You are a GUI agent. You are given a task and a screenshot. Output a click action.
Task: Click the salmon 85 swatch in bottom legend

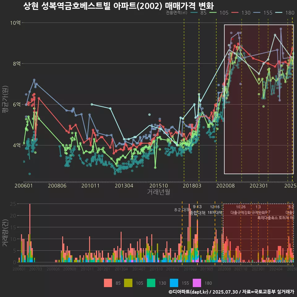click(108, 283)
